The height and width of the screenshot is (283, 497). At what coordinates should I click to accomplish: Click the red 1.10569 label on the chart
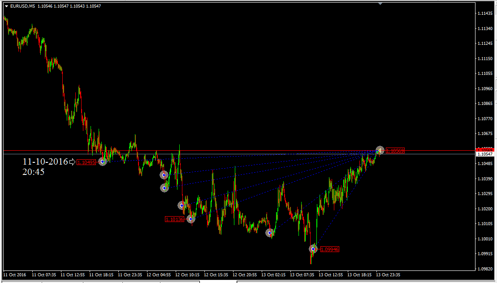395,151
